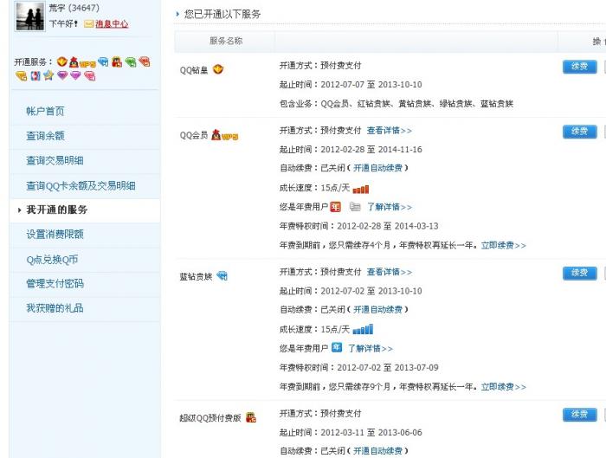The width and height of the screenshot is (606, 458).
Task: Open 查询余额 in sidebar
Action: click(x=45, y=136)
